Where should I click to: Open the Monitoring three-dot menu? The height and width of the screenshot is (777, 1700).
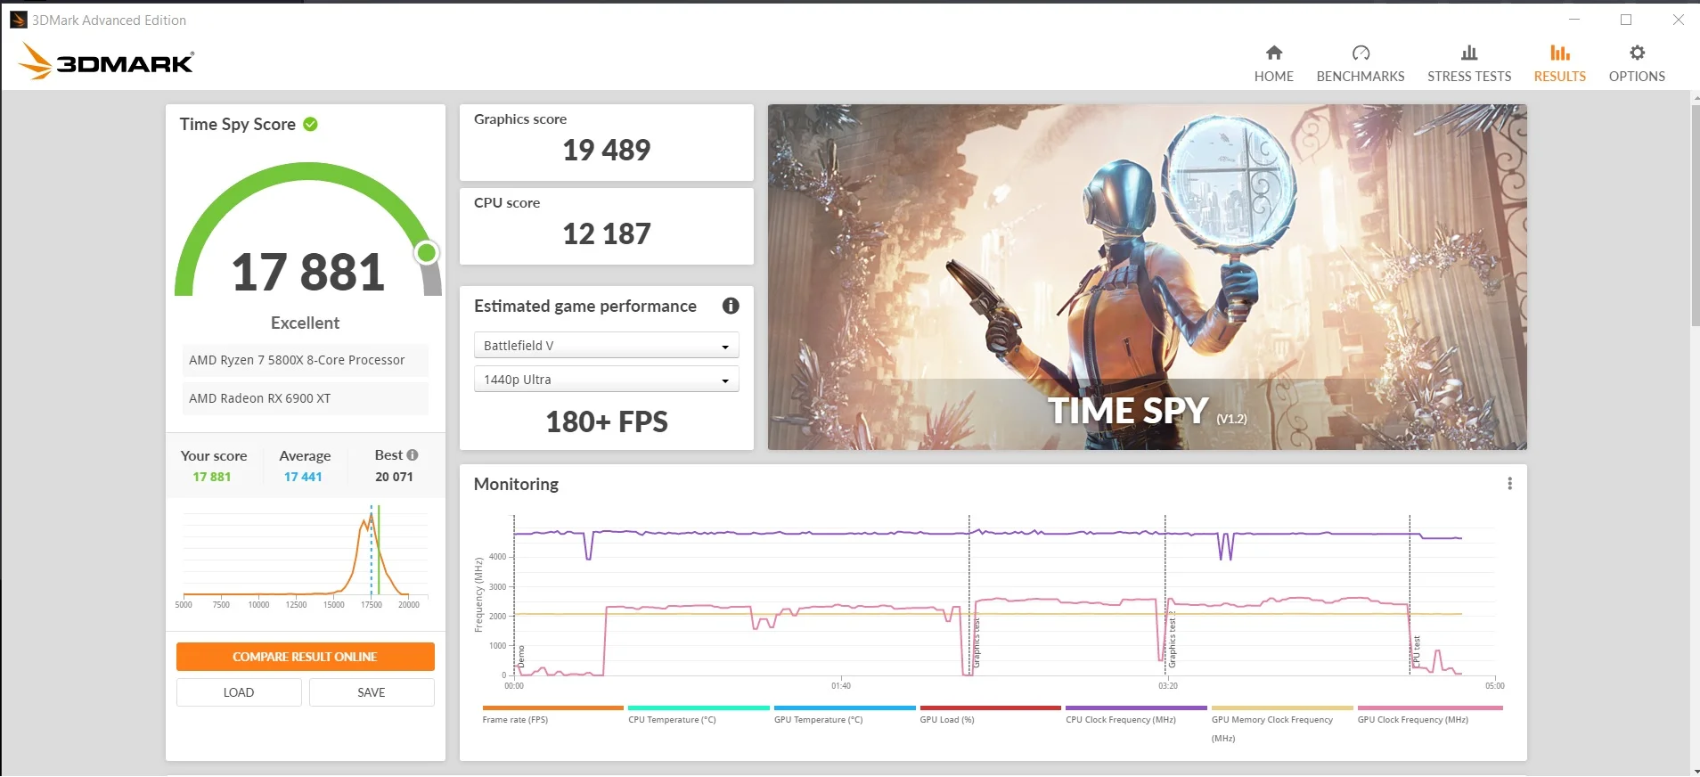pyautogui.click(x=1509, y=483)
